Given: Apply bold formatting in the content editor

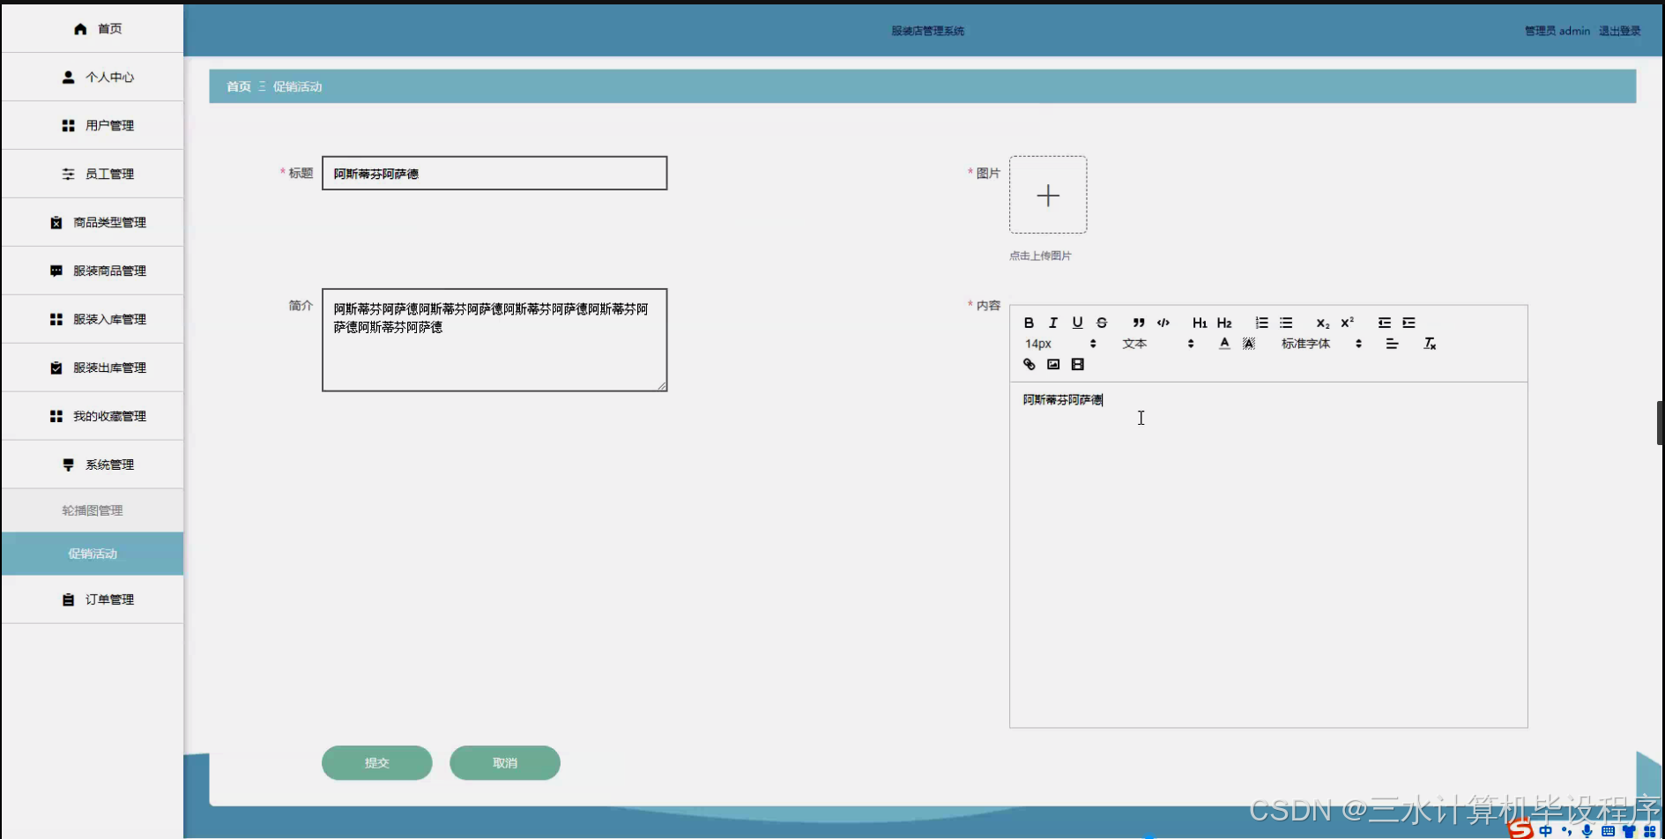Looking at the screenshot, I should click(1028, 323).
